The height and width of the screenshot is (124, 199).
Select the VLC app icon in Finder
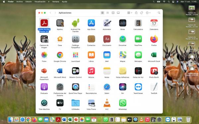[107, 103]
